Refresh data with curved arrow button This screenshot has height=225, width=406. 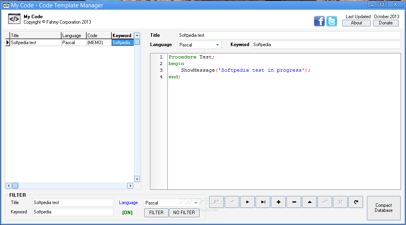tap(356, 202)
